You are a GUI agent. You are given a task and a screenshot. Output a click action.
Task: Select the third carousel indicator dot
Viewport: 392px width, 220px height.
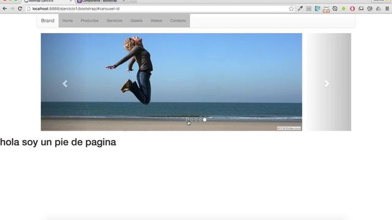click(196, 120)
